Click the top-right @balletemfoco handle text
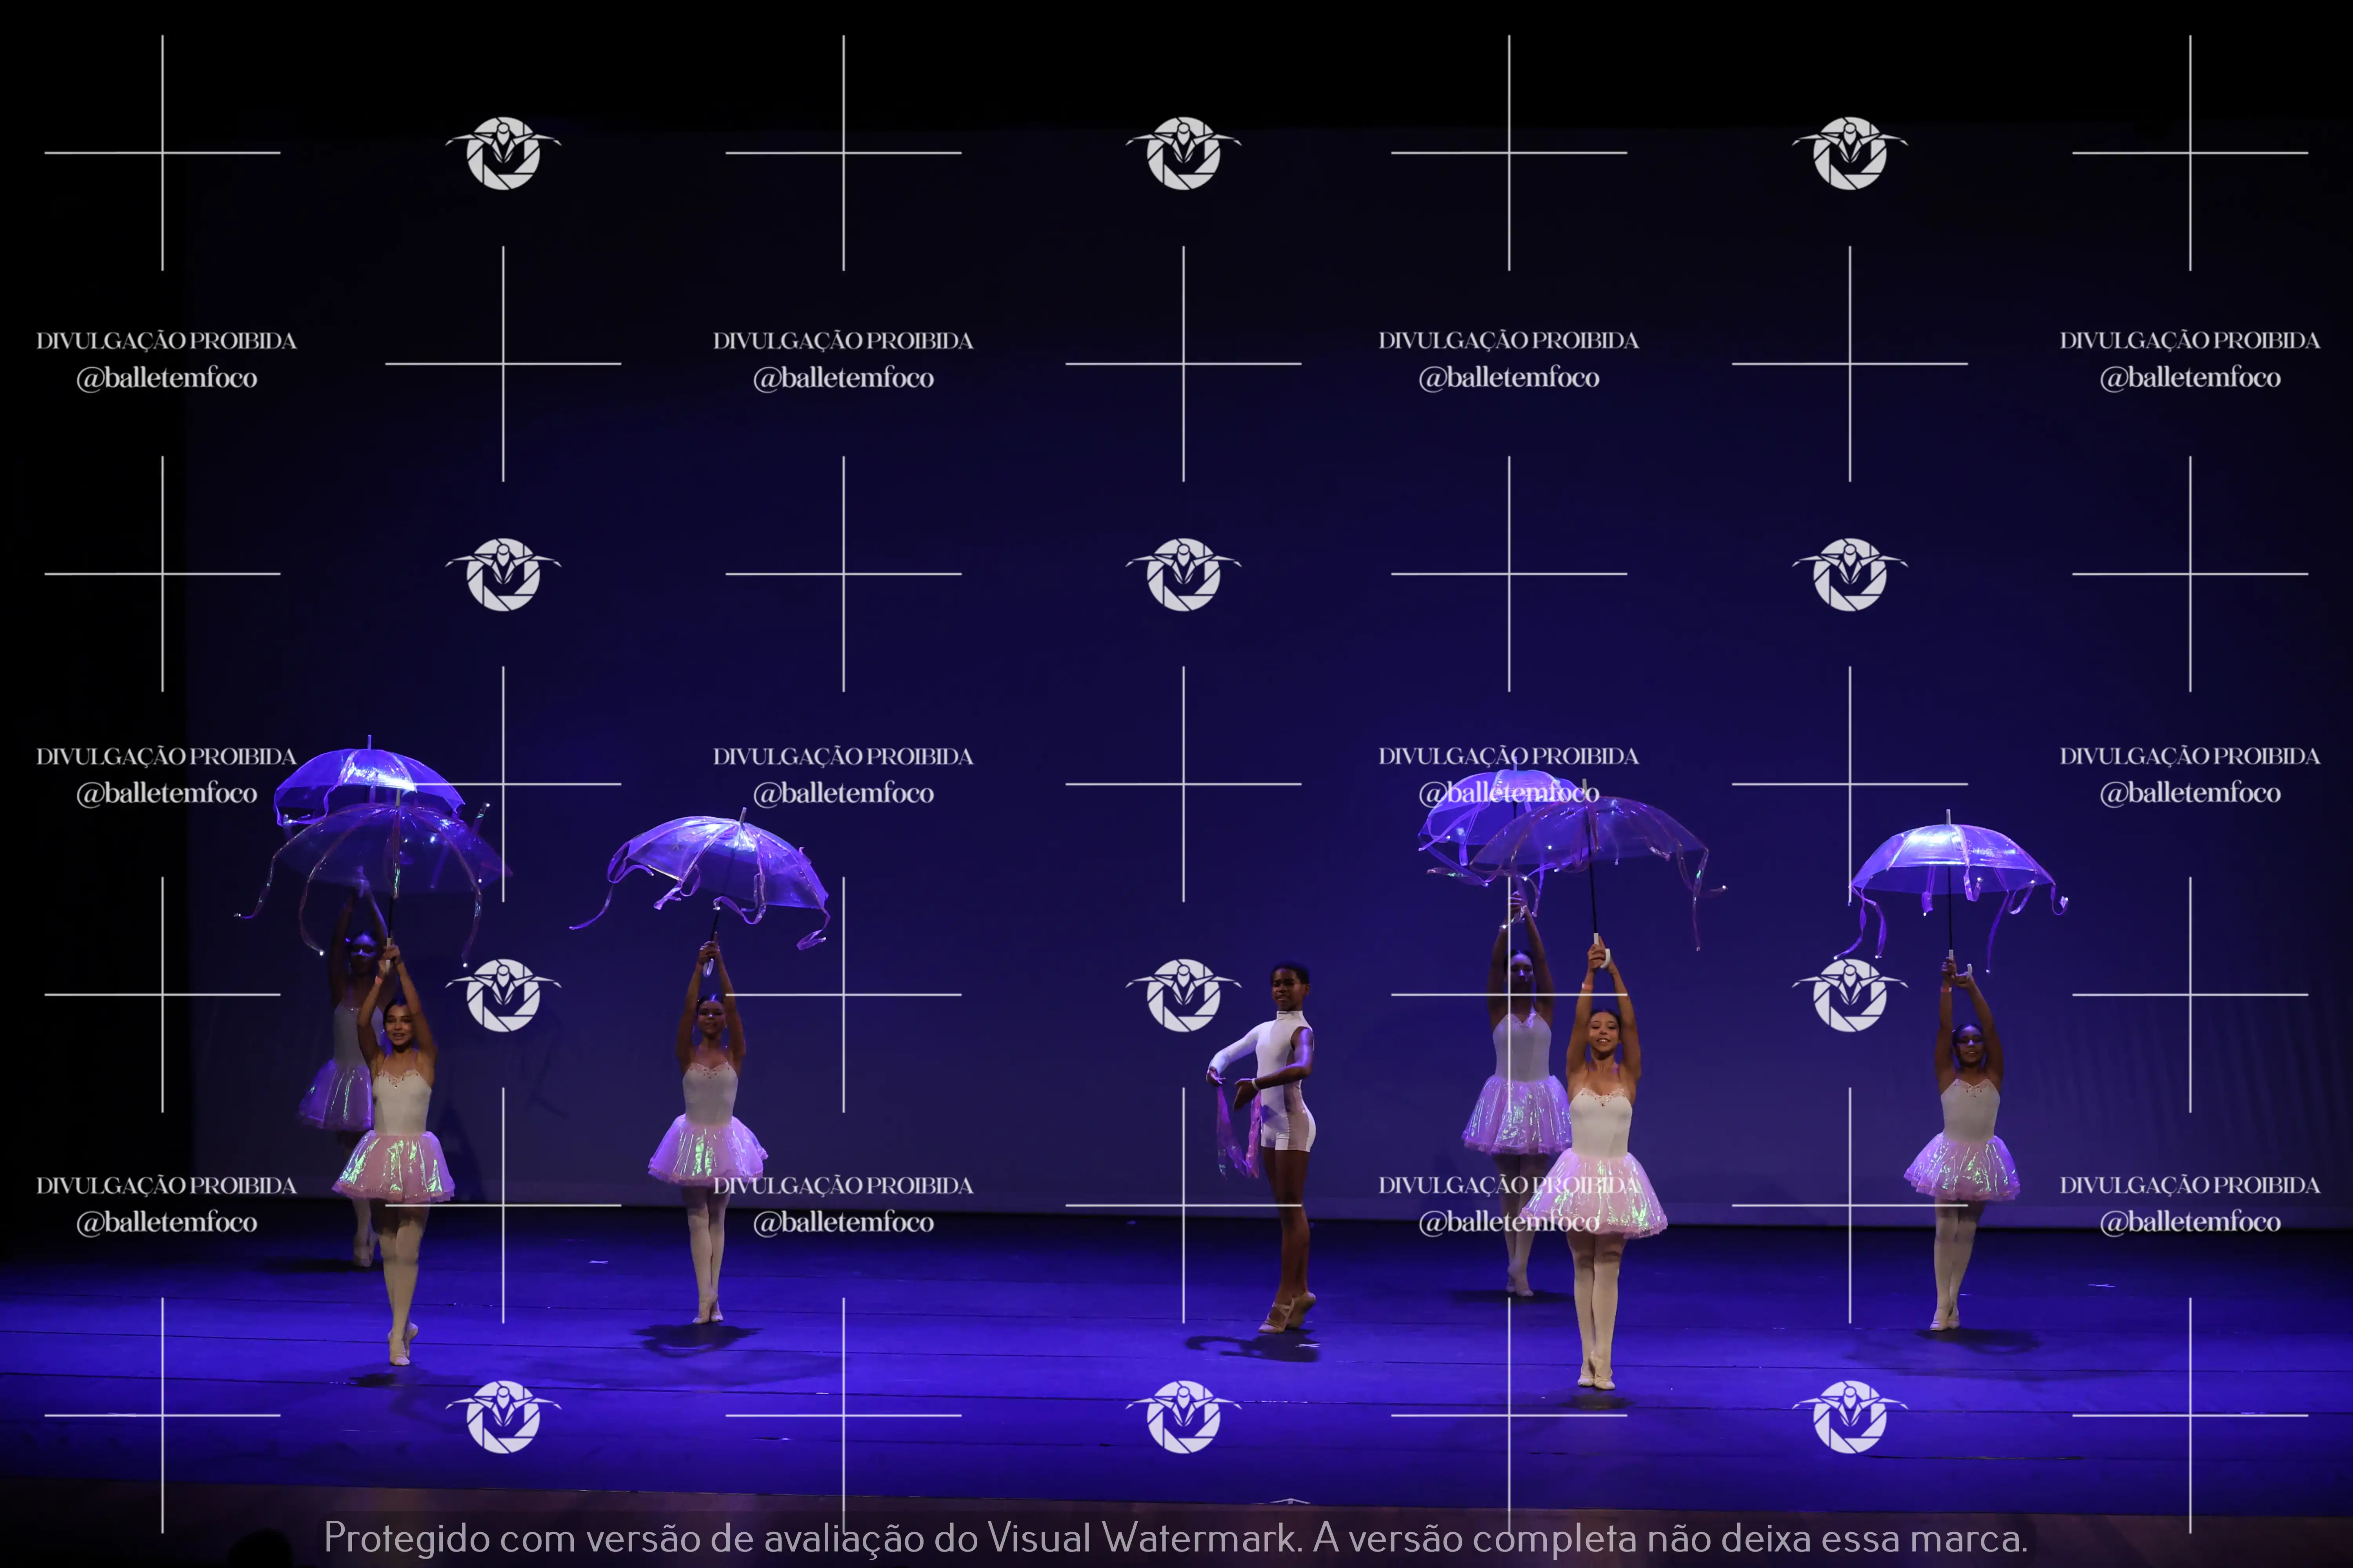The image size is (2353, 1568). [2189, 378]
